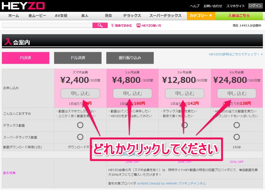This screenshot has width=265, height=190.
Task: Go to the ホーム menu item
Action: click(13, 16)
